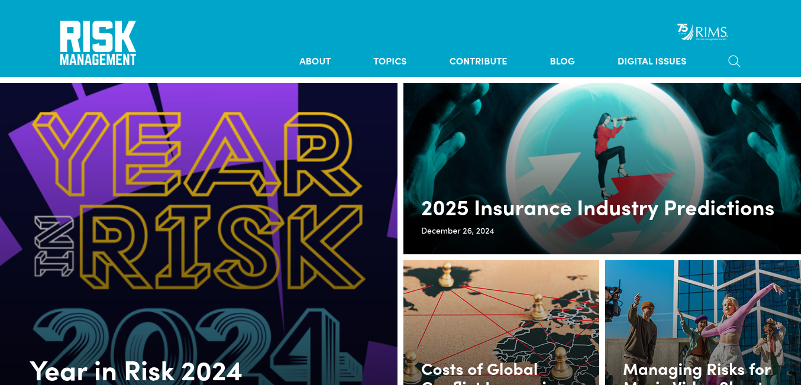Select the December 26, 2024 date text
This screenshot has width=808, height=385.
tap(457, 231)
